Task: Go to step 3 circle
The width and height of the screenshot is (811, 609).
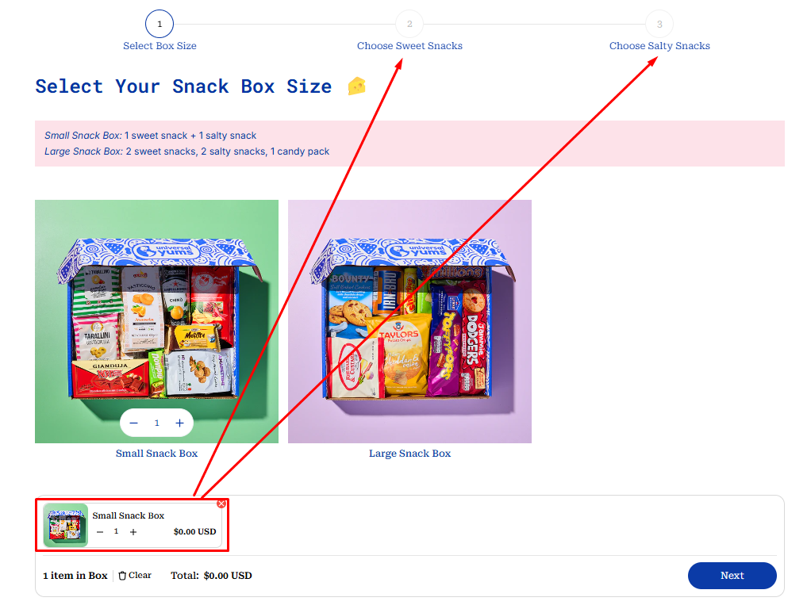Action: (x=659, y=24)
